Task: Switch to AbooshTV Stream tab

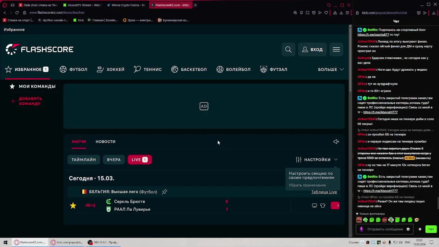Action: pos(82,5)
